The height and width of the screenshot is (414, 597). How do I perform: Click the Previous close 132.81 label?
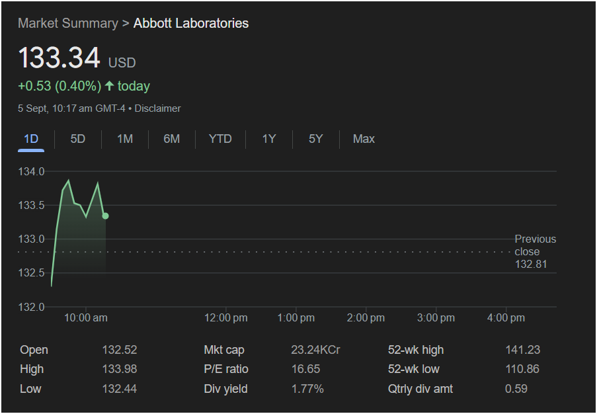[x=536, y=252]
